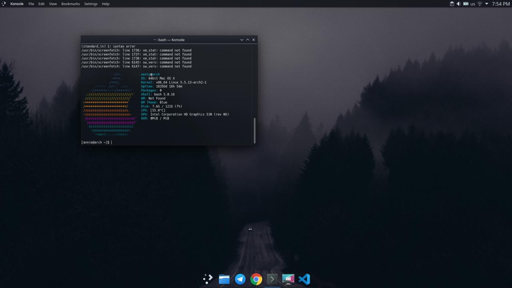Screen dimensions: 512x288
Task: Click the 'Kernel: x86_64 Linux' line
Action: 174,82
